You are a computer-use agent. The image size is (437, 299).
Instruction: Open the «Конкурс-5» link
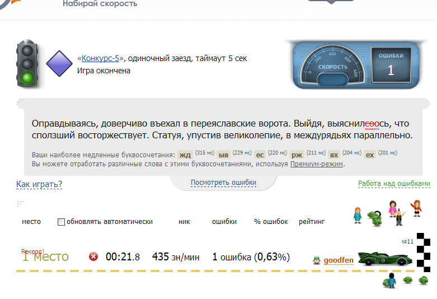(100, 58)
